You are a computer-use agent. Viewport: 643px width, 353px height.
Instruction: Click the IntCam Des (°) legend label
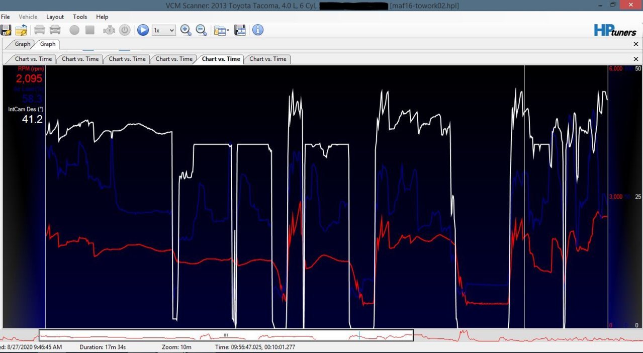[26, 109]
